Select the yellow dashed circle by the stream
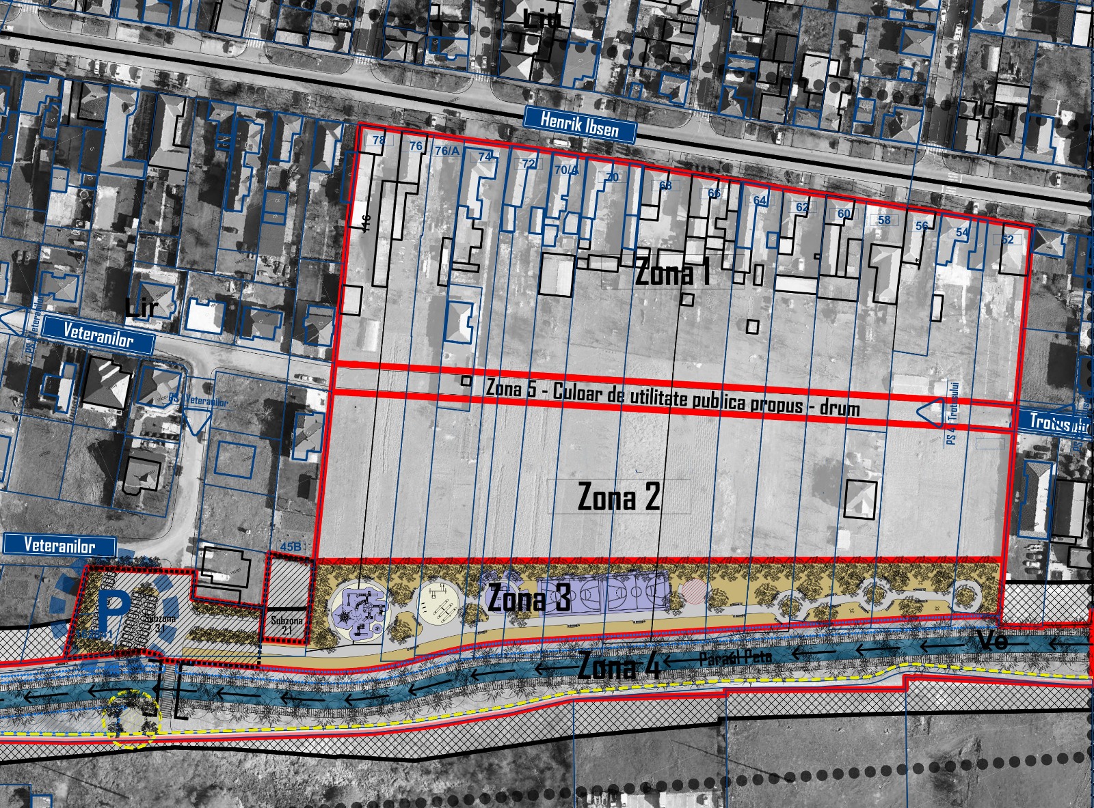 point(131,719)
